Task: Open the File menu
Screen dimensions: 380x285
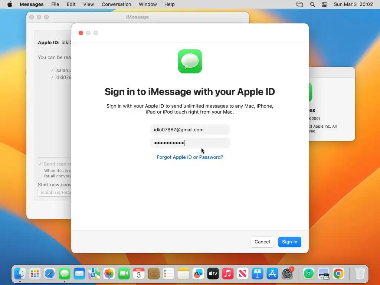Action: point(55,4)
